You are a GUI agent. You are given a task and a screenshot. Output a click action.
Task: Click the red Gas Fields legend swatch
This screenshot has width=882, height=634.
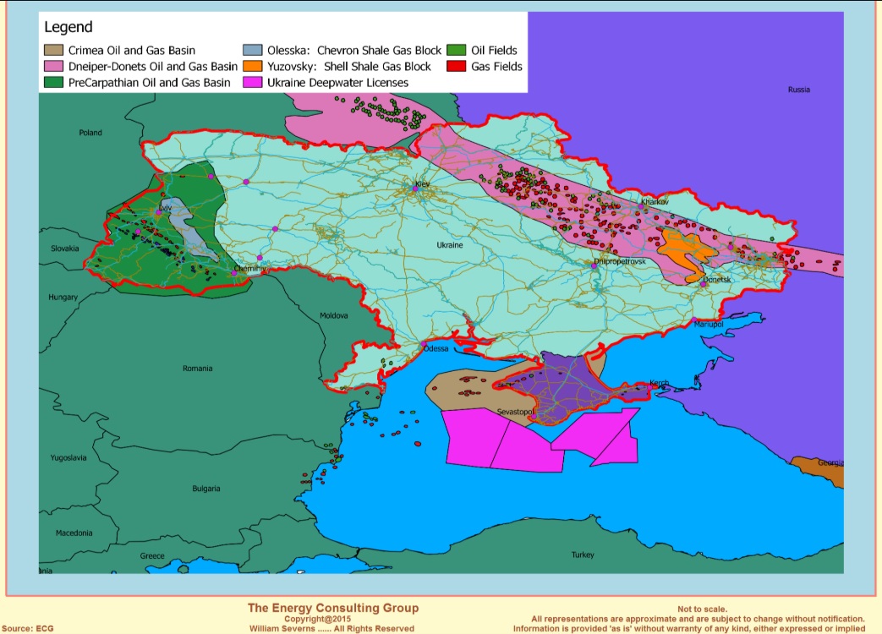456,66
